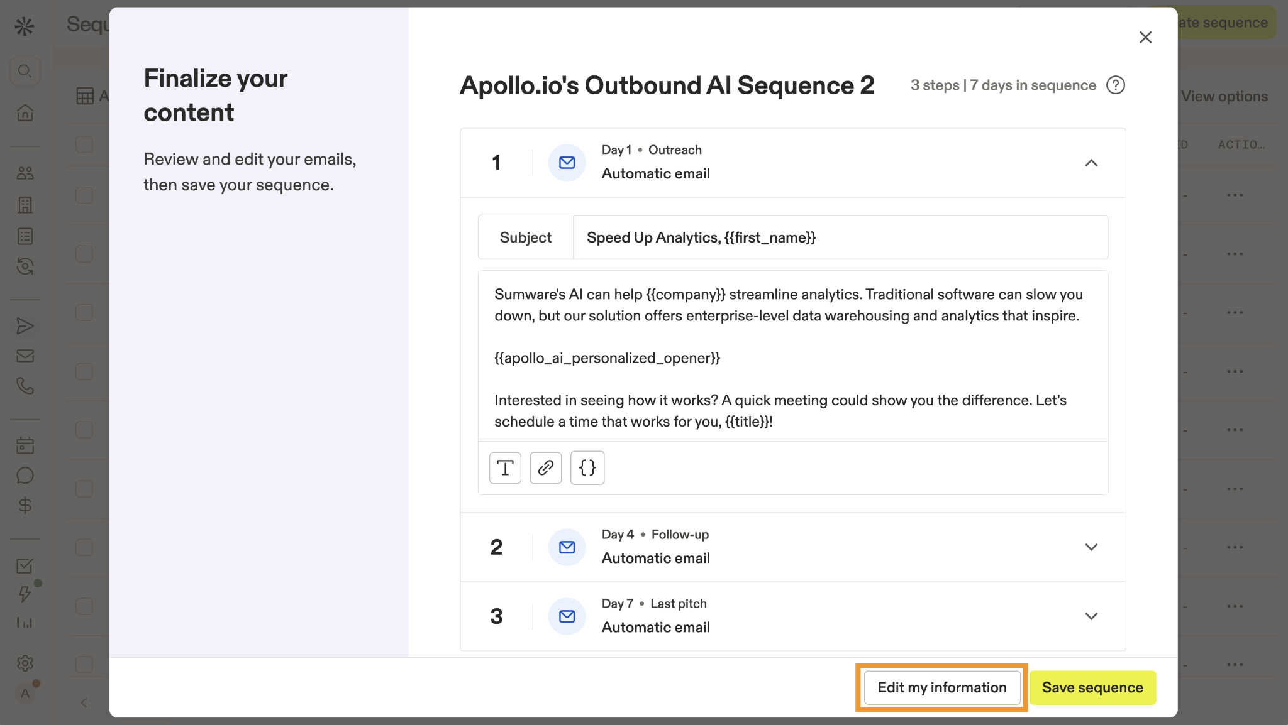Click the "Finalize your content" heading
The width and height of the screenshot is (1288, 725).
[x=216, y=95]
